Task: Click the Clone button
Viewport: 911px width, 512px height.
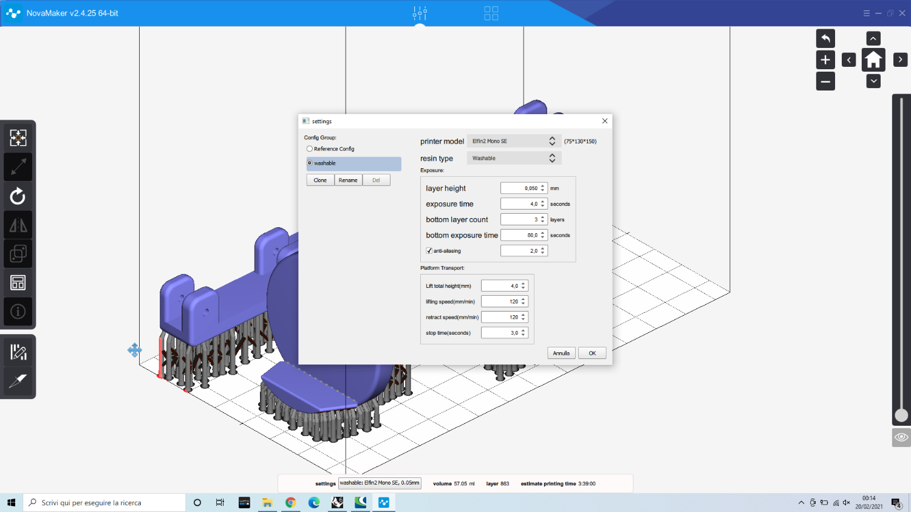Action: click(x=320, y=180)
